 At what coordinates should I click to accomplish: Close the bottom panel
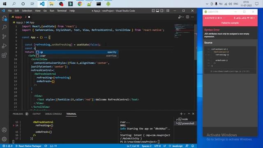(x=193, y=114)
